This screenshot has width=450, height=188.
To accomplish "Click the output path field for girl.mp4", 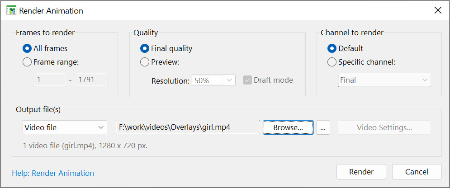I will (188, 127).
